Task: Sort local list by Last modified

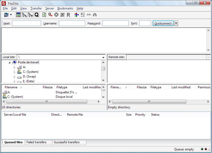Action: (91, 87)
